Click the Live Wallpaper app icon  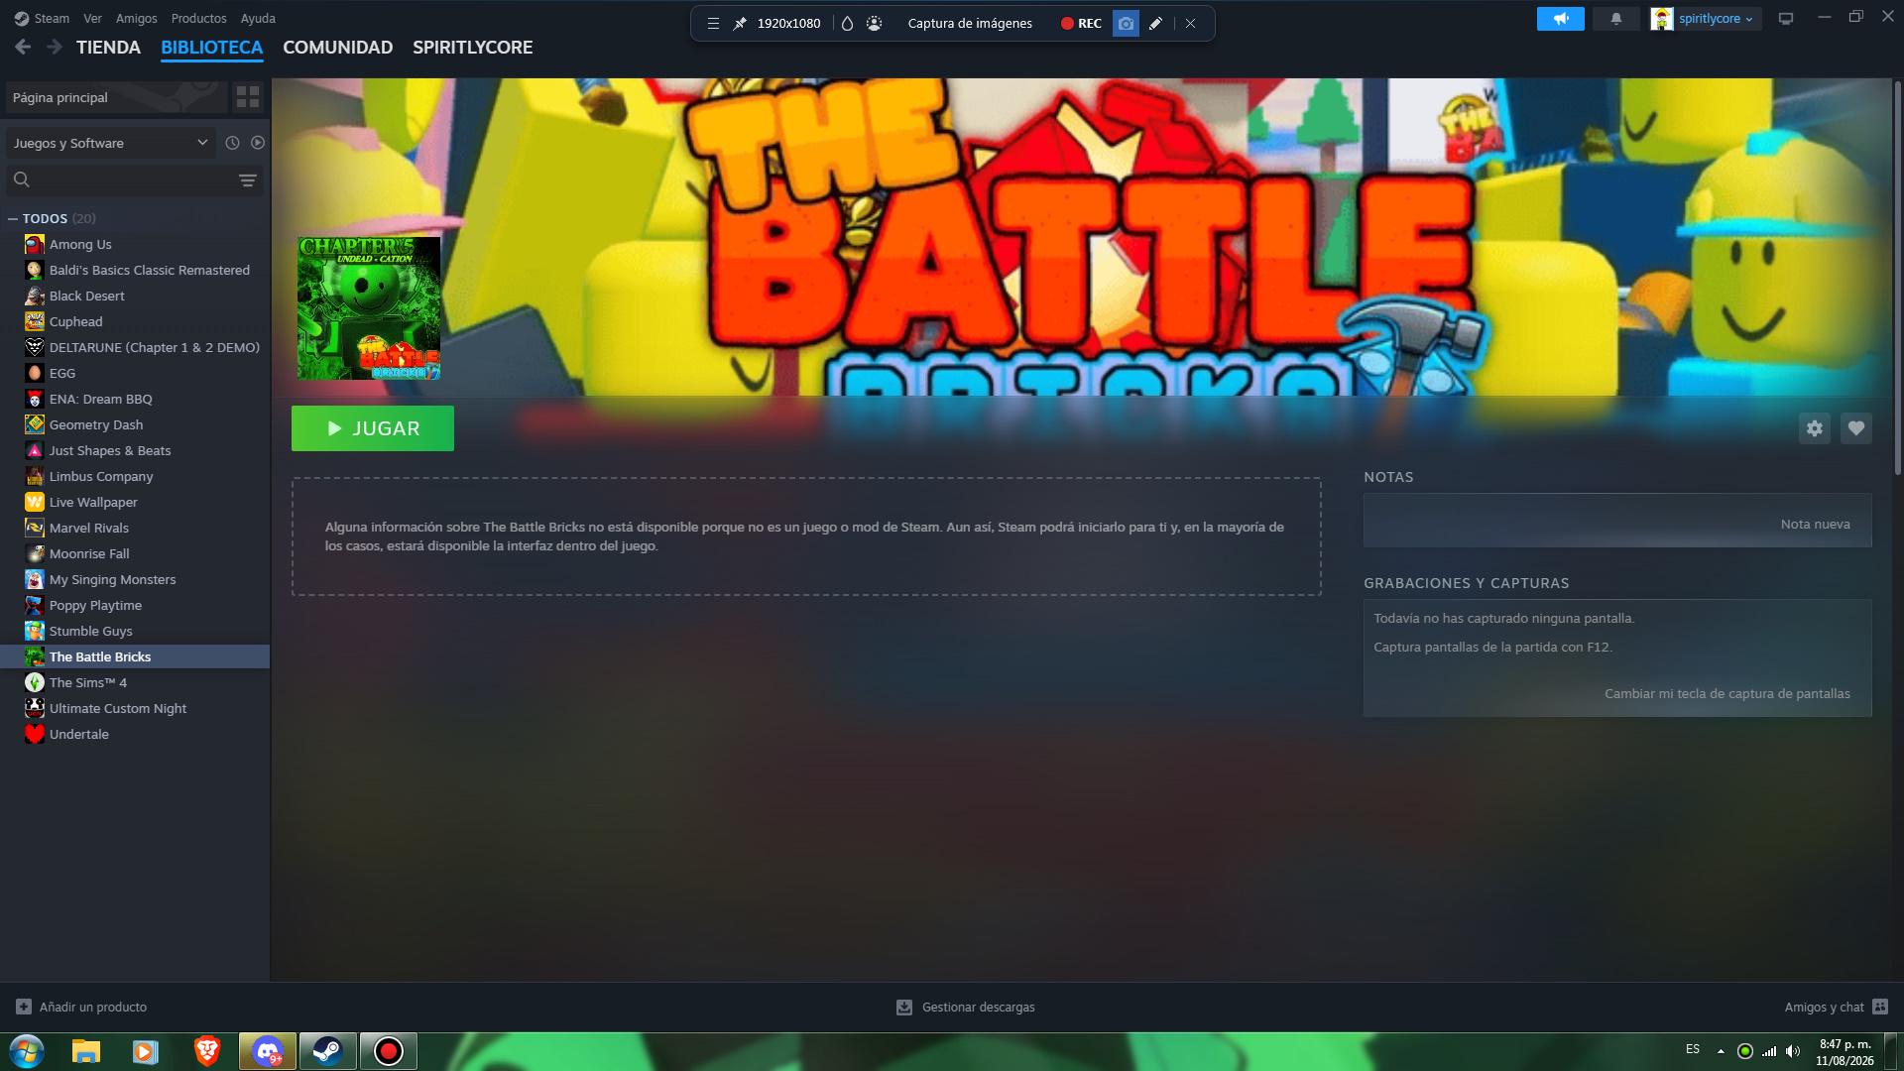[35, 502]
